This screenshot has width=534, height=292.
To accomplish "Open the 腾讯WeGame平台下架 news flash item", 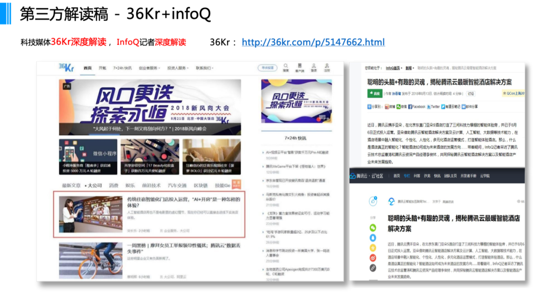I will click(x=296, y=167).
